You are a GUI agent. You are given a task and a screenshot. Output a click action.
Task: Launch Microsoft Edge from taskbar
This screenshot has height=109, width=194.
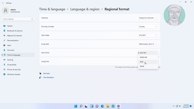pos(102,106)
